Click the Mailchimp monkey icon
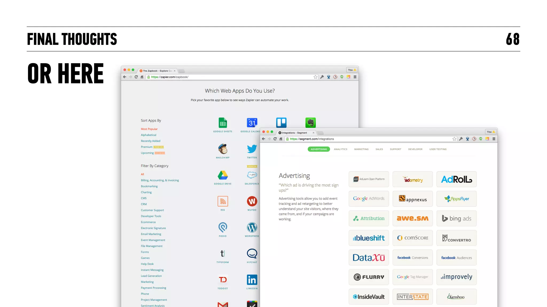 pyautogui.click(x=222, y=149)
